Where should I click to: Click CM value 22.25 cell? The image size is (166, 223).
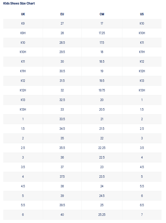pos(102,148)
